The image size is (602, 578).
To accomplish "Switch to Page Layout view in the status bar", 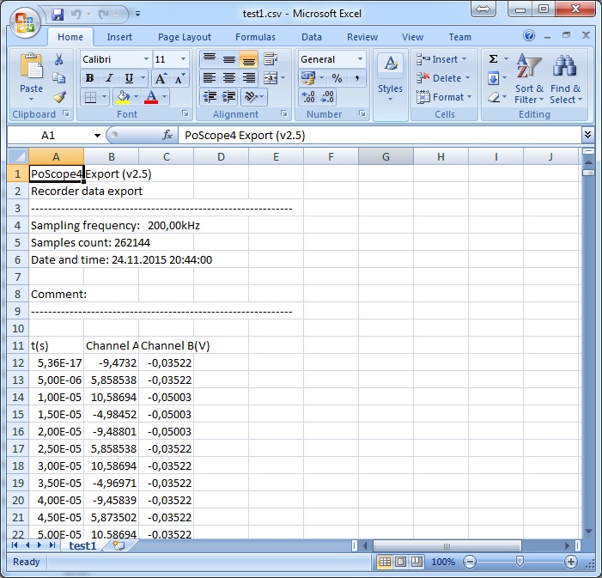I will pyautogui.click(x=400, y=563).
